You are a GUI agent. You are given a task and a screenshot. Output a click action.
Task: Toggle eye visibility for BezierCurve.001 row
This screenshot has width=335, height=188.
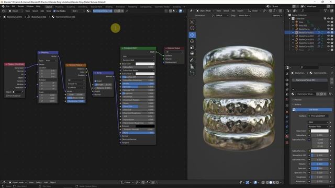[x=328, y=32]
